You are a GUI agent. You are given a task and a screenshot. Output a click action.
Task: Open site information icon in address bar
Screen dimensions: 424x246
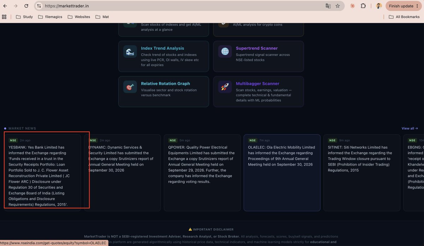coord(39,6)
